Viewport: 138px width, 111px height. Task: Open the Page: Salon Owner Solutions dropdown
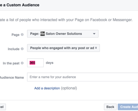point(63,34)
